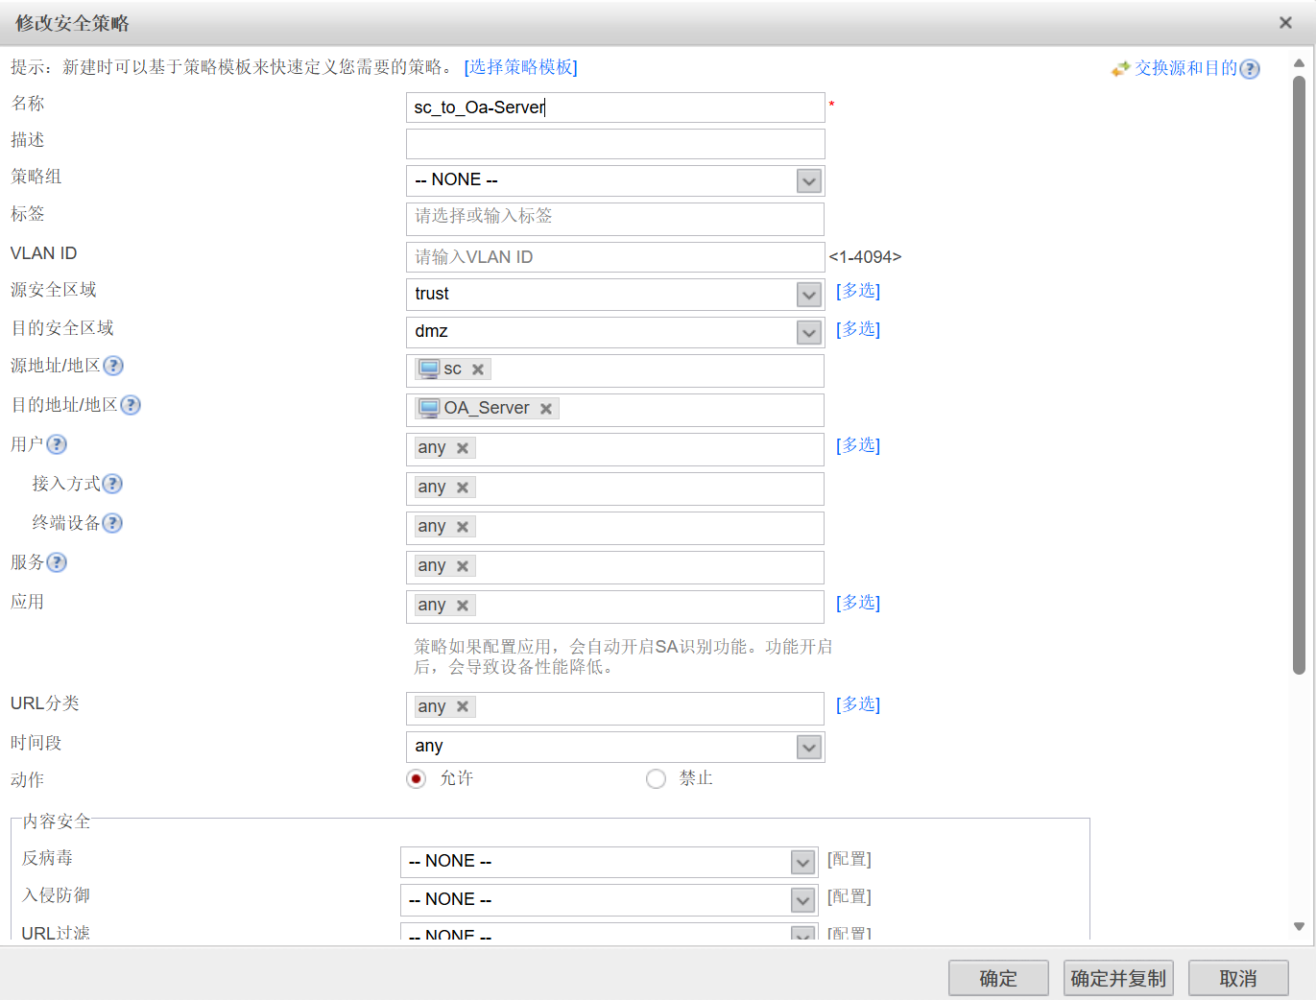Click 配置 link for 反病毒
Image resolution: width=1316 pixels, height=1000 pixels.
click(x=849, y=859)
